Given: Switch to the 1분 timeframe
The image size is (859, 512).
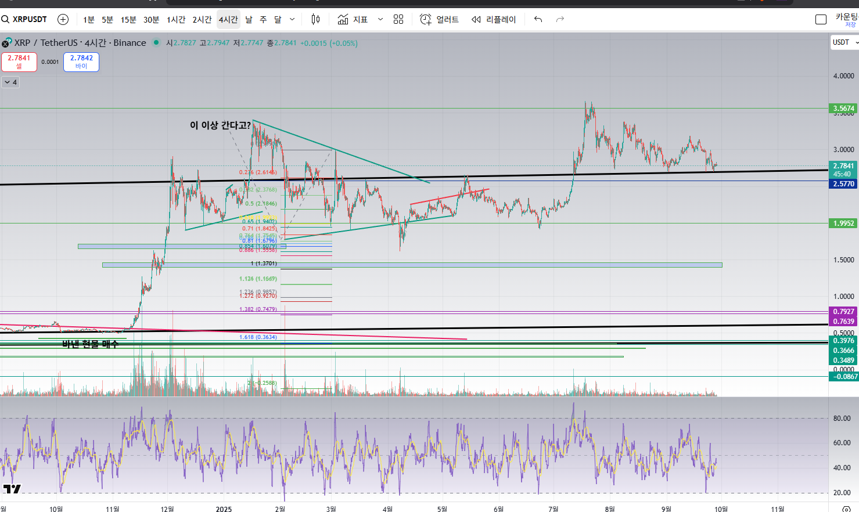Looking at the screenshot, I should pos(89,19).
